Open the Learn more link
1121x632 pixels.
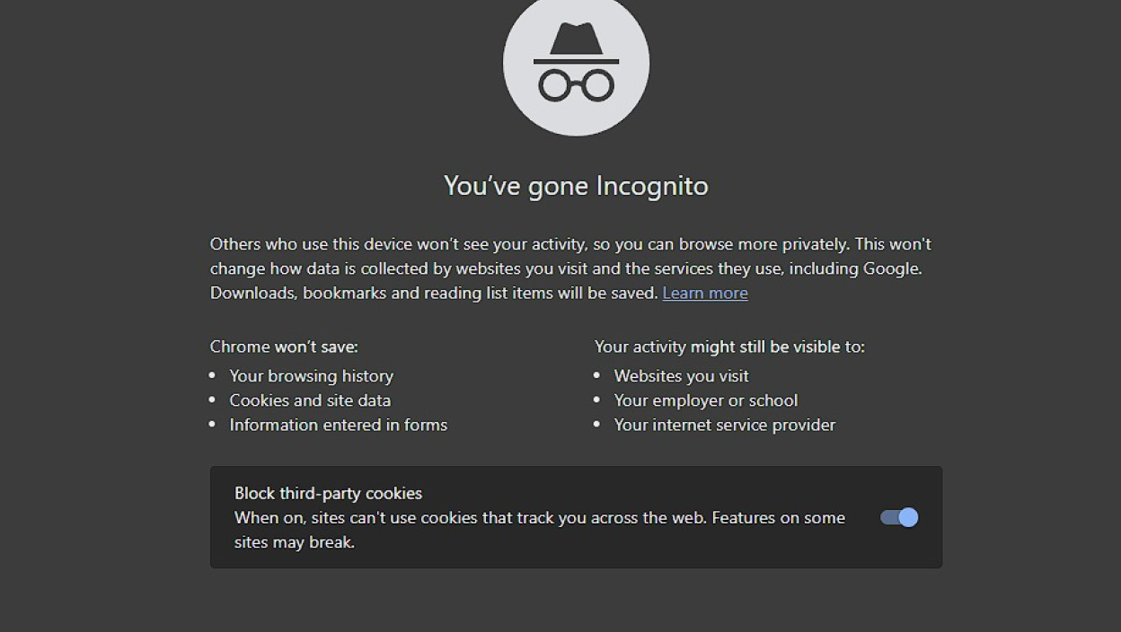[x=705, y=293]
